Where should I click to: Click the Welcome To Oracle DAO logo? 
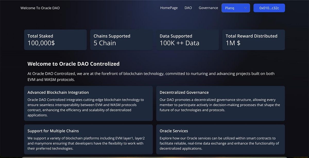coord(40,8)
